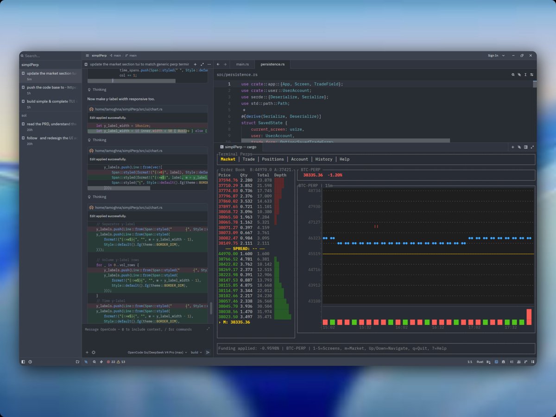Viewport: 556px width, 417px height.
Task: Expand the third Thinking block
Action: tap(97, 197)
